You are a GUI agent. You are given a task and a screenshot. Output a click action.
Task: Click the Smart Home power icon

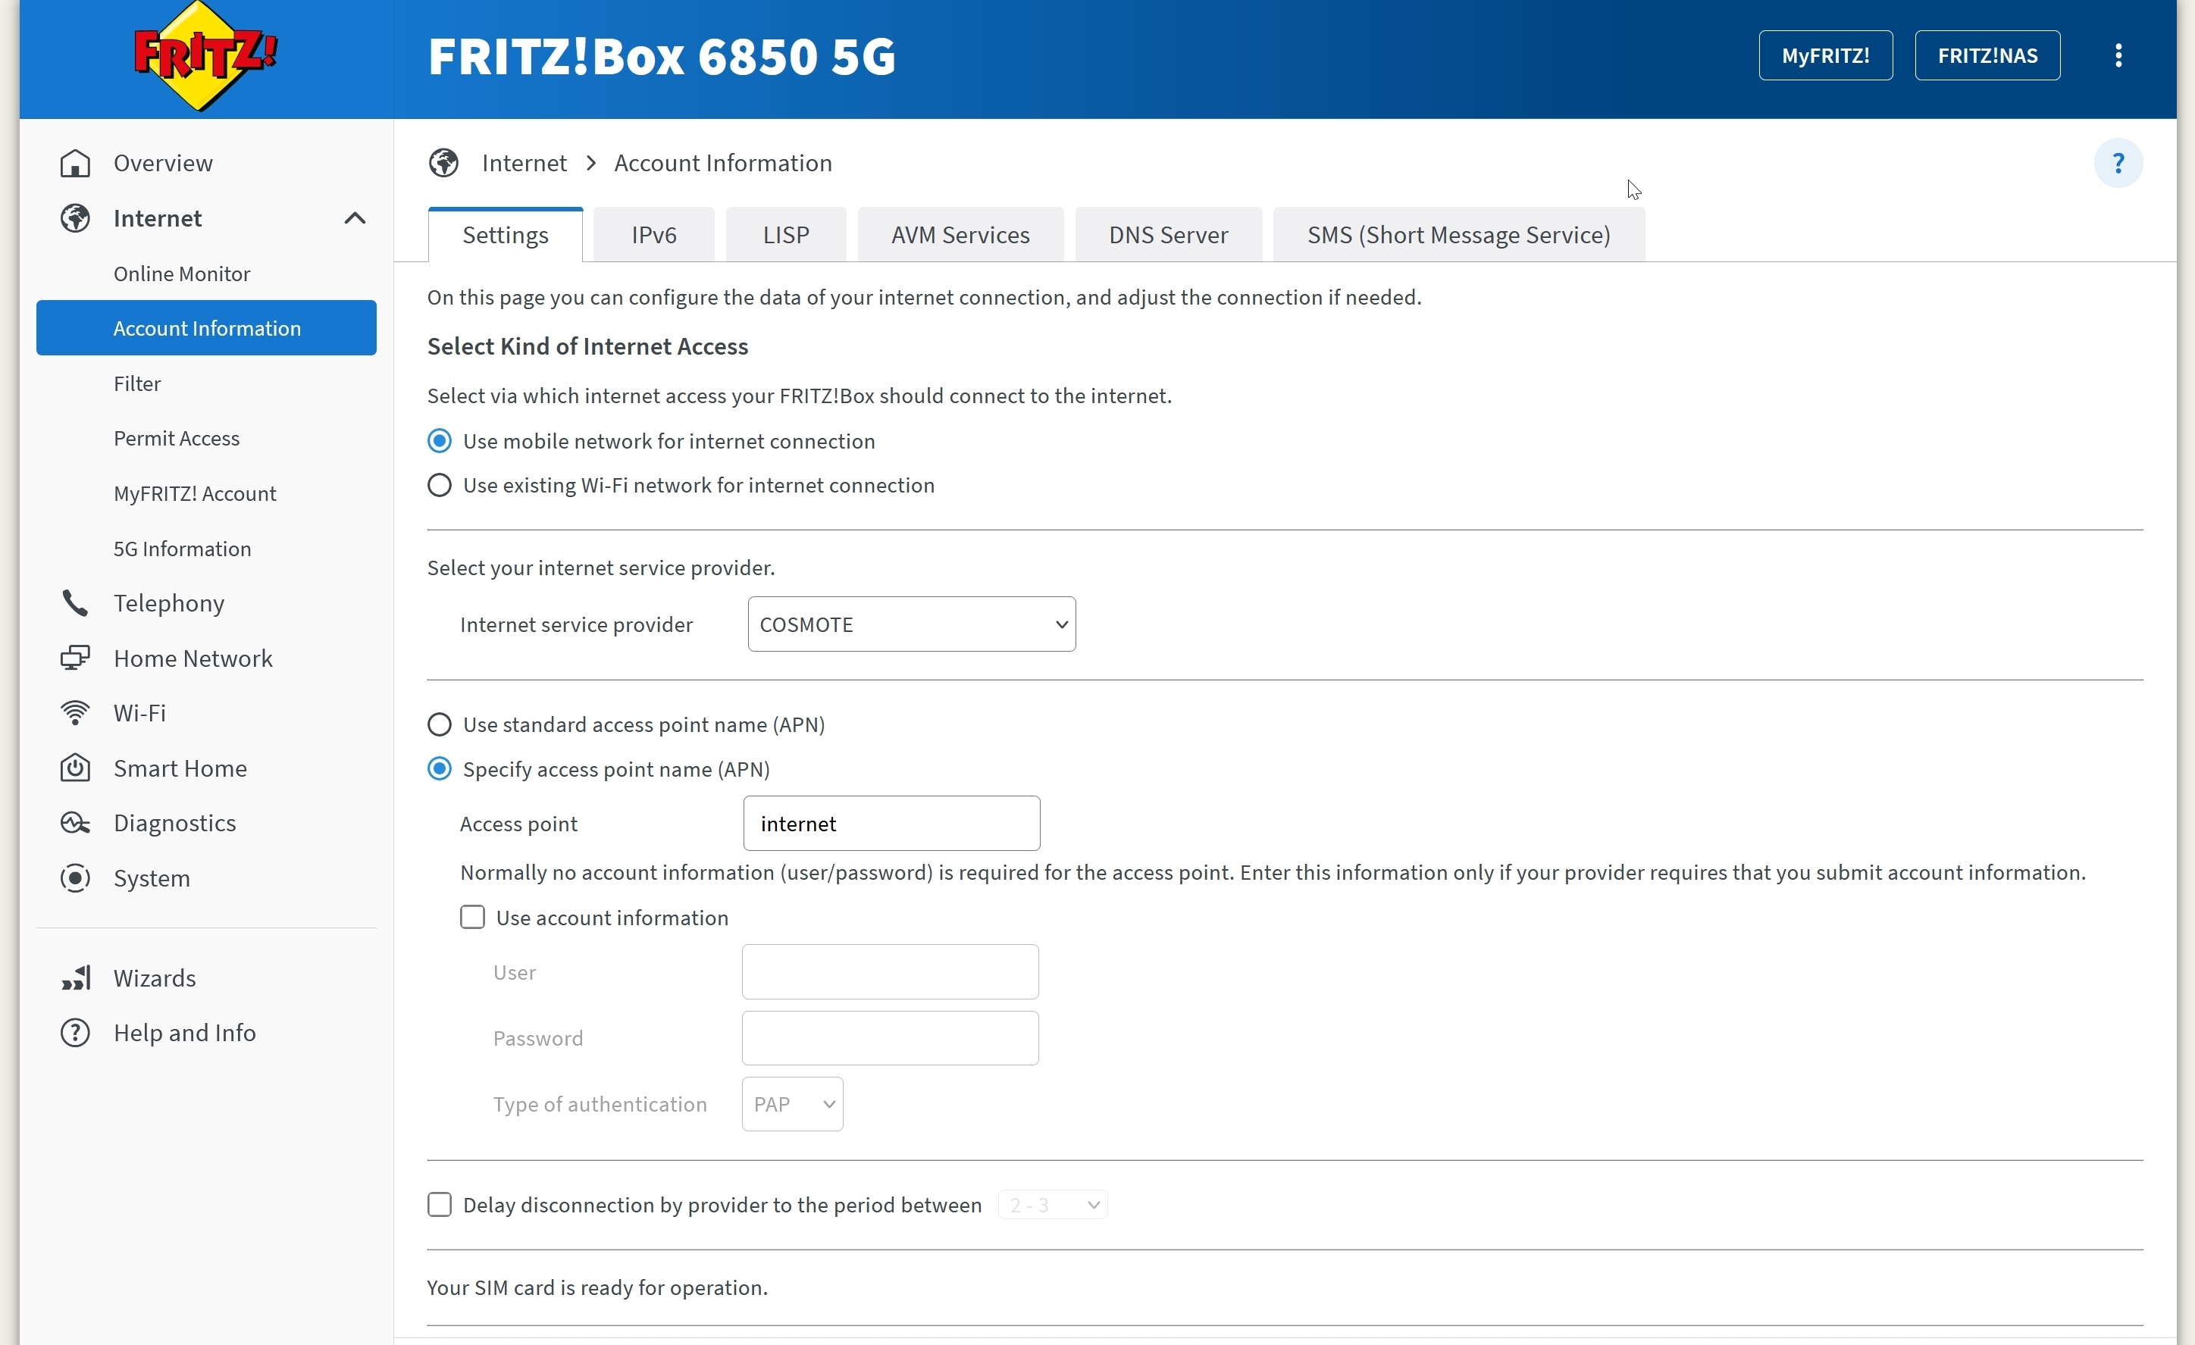coord(76,768)
